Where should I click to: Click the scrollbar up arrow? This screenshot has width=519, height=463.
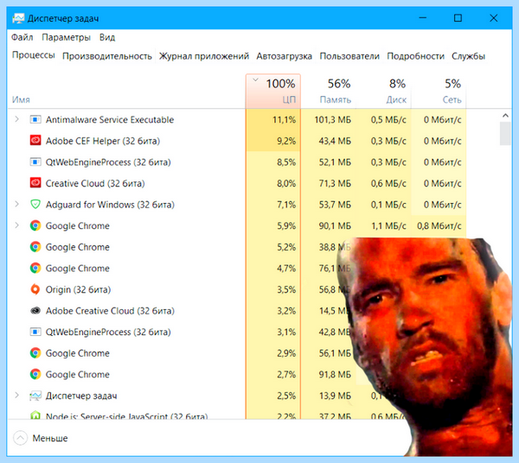click(505, 116)
